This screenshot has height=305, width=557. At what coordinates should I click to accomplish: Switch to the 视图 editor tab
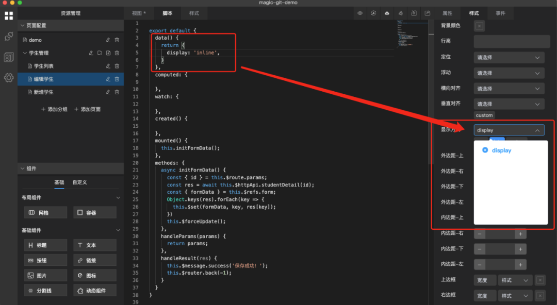(x=139, y=13)
